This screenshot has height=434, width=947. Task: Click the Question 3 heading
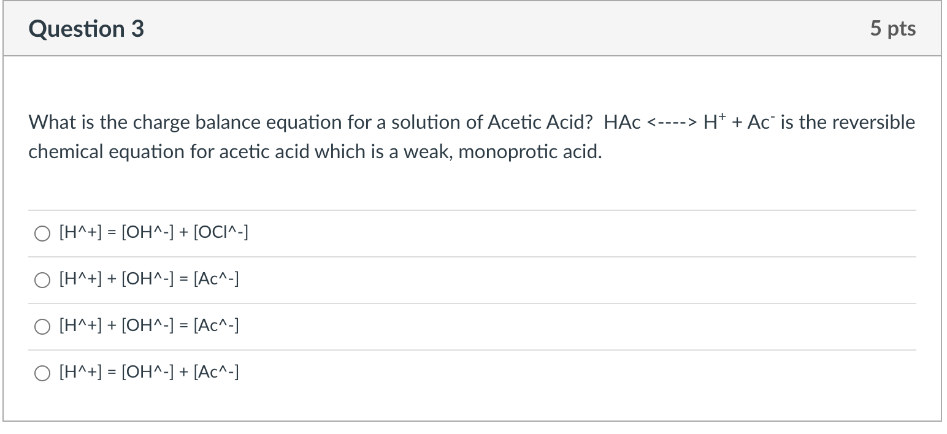pos(86,28)
